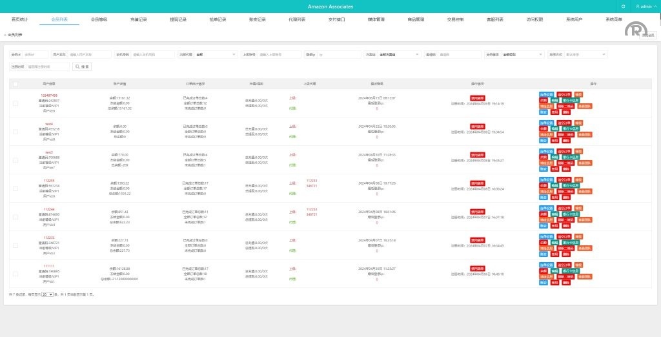The image size is (661, 337).
Task: Click the 用户名称 input field
Action: [88, 55]
